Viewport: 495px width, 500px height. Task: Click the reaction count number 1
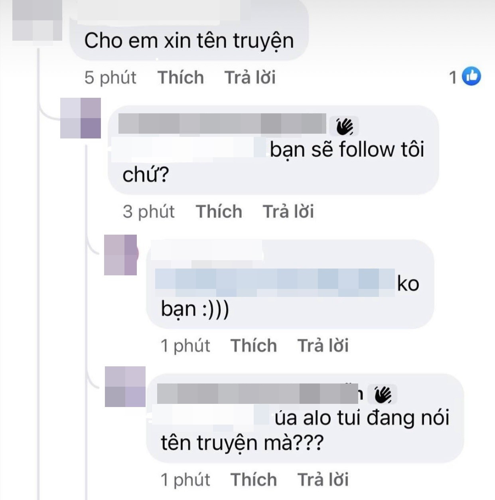coord(453,77)
